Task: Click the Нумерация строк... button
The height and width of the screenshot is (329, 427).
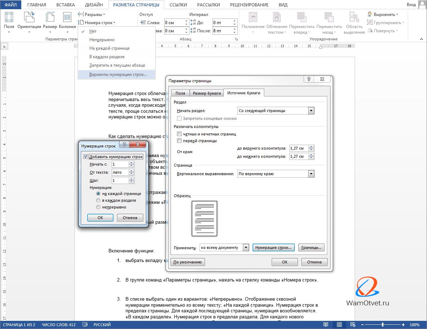Action: (x=273, y=247)
